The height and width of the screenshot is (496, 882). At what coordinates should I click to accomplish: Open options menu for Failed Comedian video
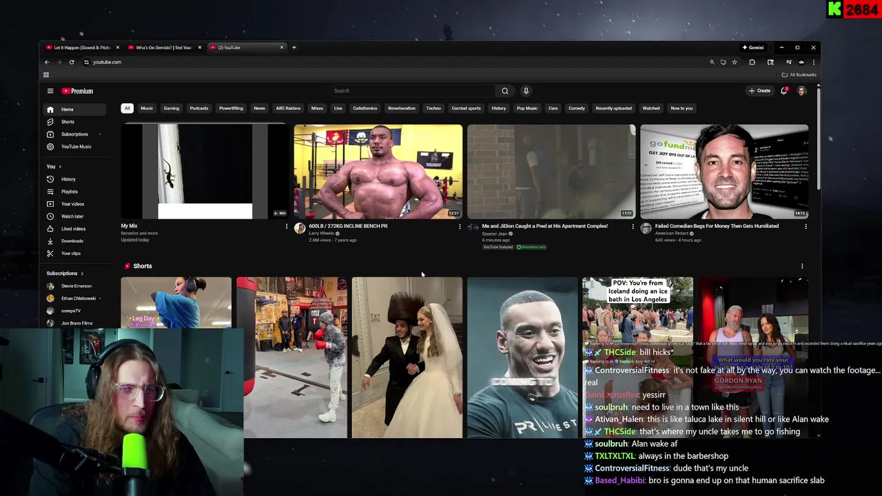tap(806, 227)
